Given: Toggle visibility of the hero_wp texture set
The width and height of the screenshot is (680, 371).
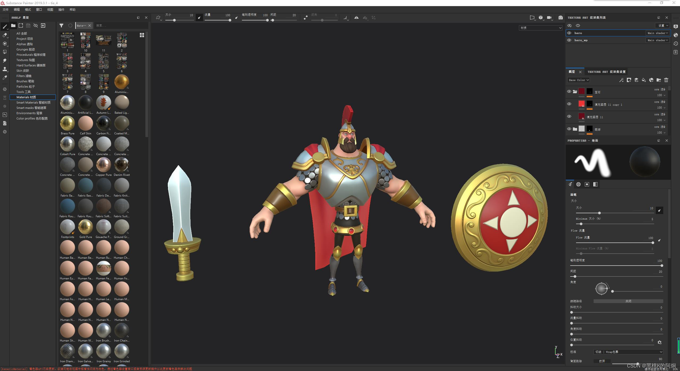Looking at the screenshot, I should pos(569,40).
